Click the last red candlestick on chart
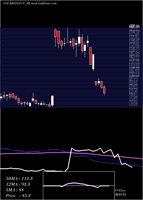 tap(104, 90)
